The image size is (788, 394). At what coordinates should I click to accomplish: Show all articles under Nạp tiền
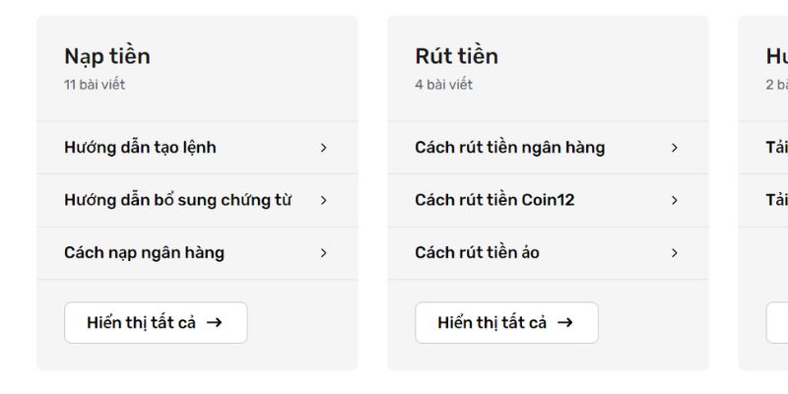pos(156,322)
